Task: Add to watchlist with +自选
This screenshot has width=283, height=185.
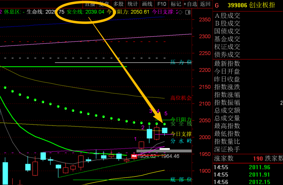Action: (x=190, y=4)
